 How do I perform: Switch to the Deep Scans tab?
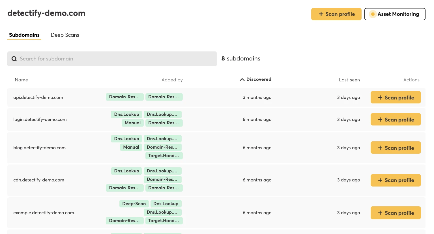point(65,35)
